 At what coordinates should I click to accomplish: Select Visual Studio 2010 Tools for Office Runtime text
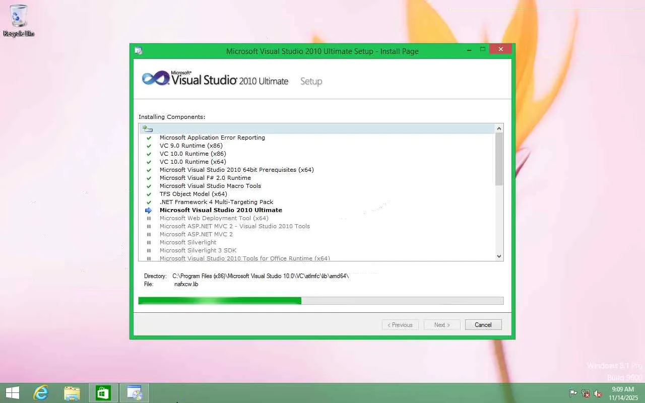pos(245,258)
